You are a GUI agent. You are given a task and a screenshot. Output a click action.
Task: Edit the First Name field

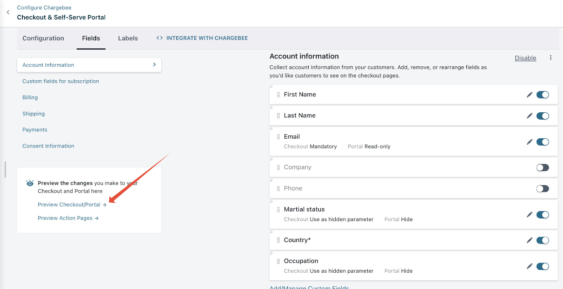point(529,95)
